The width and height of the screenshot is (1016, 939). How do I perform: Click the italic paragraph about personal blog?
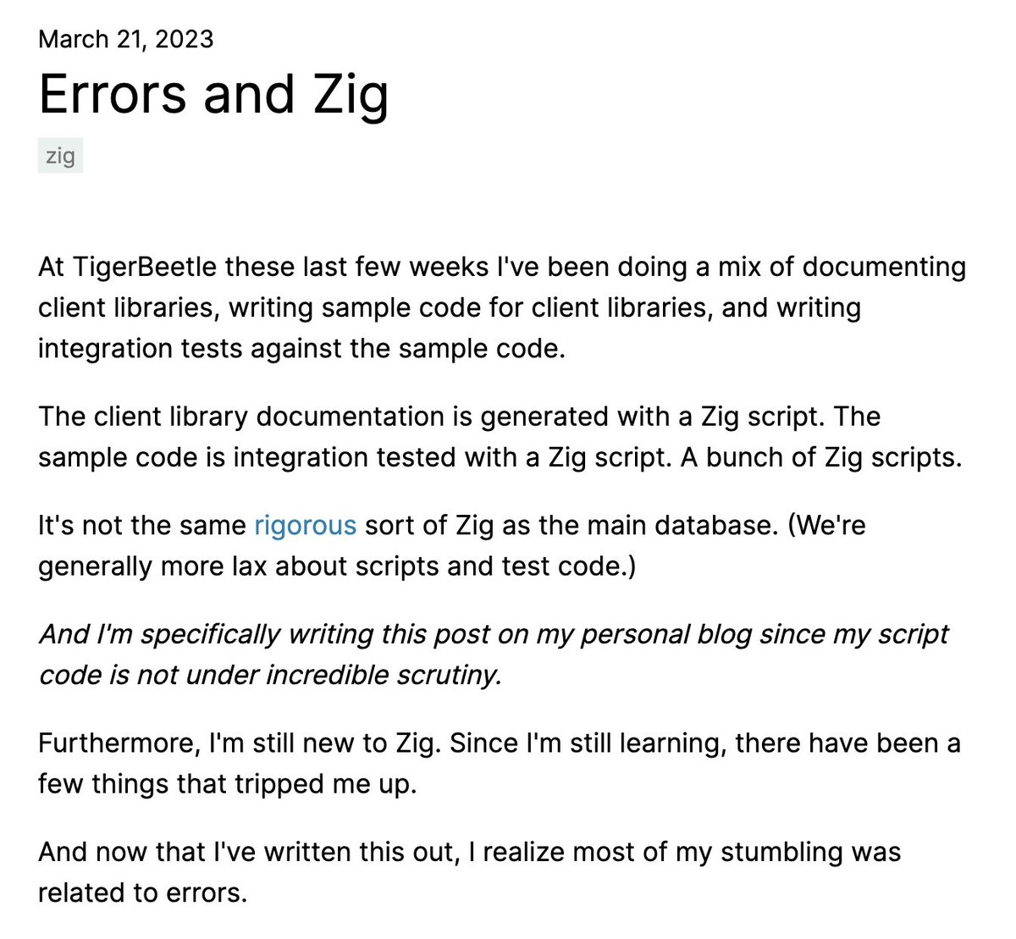coord(493,634)
